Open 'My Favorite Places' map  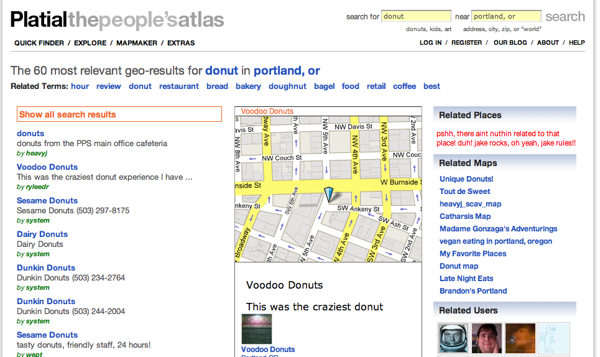click(473, 254)
